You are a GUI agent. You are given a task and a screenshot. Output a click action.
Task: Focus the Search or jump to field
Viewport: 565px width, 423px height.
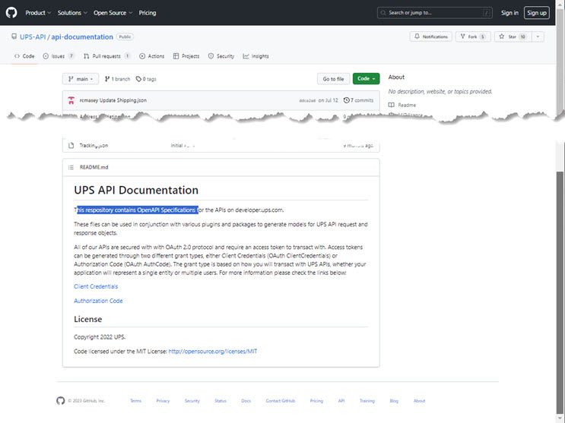(434, 13)
